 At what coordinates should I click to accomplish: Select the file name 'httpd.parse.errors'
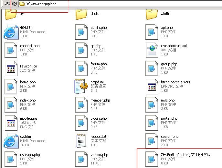[x=175, y=82]
